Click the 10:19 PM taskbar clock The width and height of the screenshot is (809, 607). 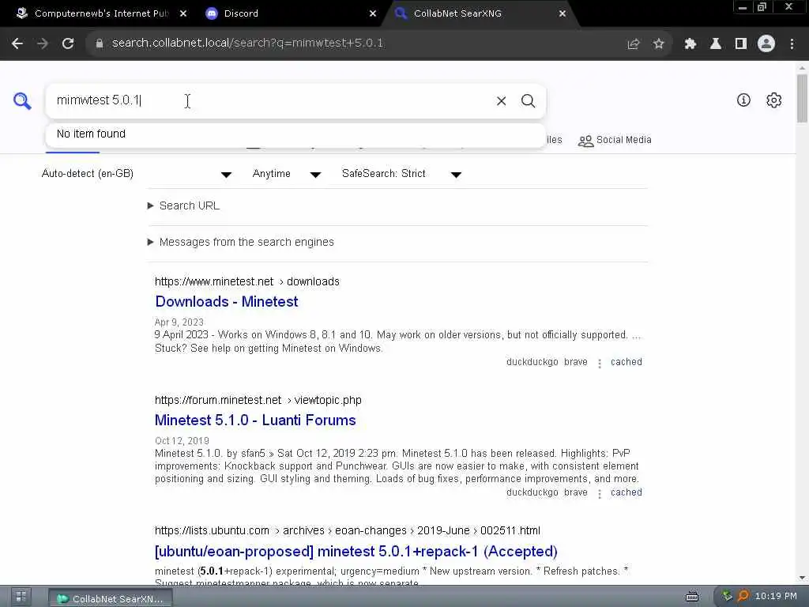point(776,596)
